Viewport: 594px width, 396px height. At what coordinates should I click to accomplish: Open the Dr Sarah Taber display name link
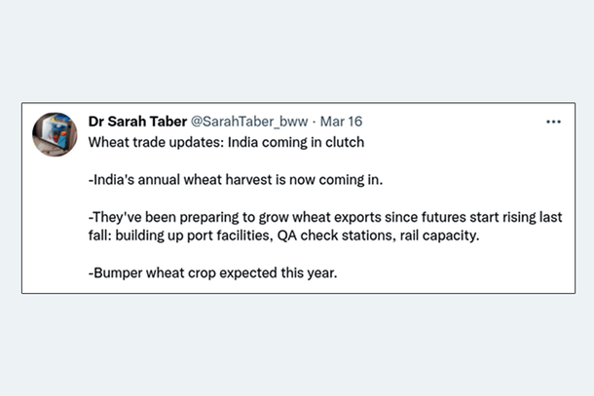click(135, 123)
